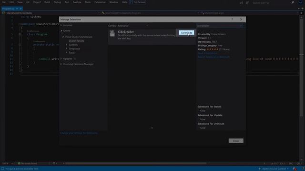Open the editor zoom level dropdown

point(8,163)
